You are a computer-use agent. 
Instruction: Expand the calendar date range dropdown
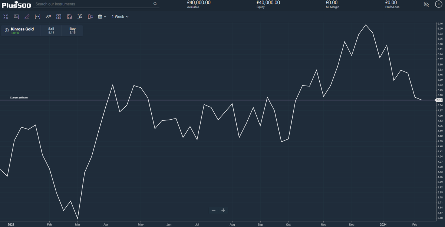pyautogui.click(x=102, y=17)
